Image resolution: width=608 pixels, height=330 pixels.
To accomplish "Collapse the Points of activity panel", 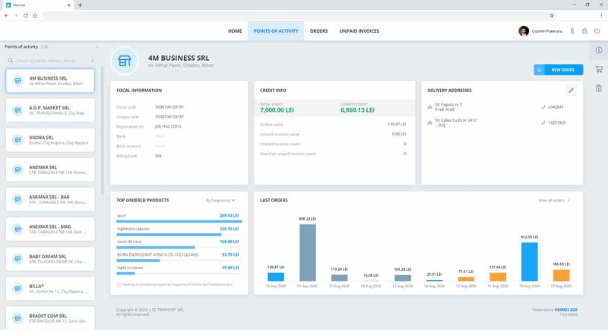I will tap(97, 46).
